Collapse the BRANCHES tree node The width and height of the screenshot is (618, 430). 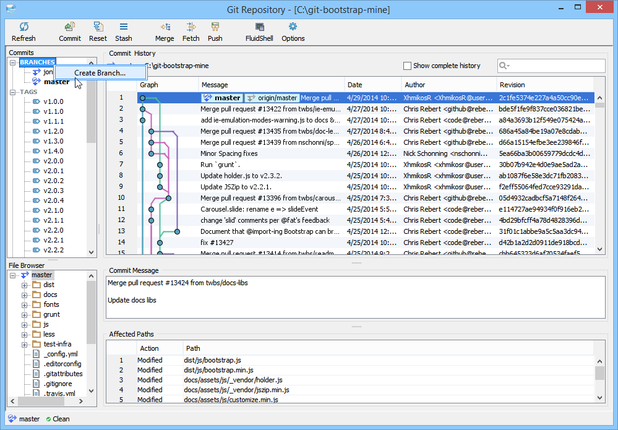coord(13,62)
